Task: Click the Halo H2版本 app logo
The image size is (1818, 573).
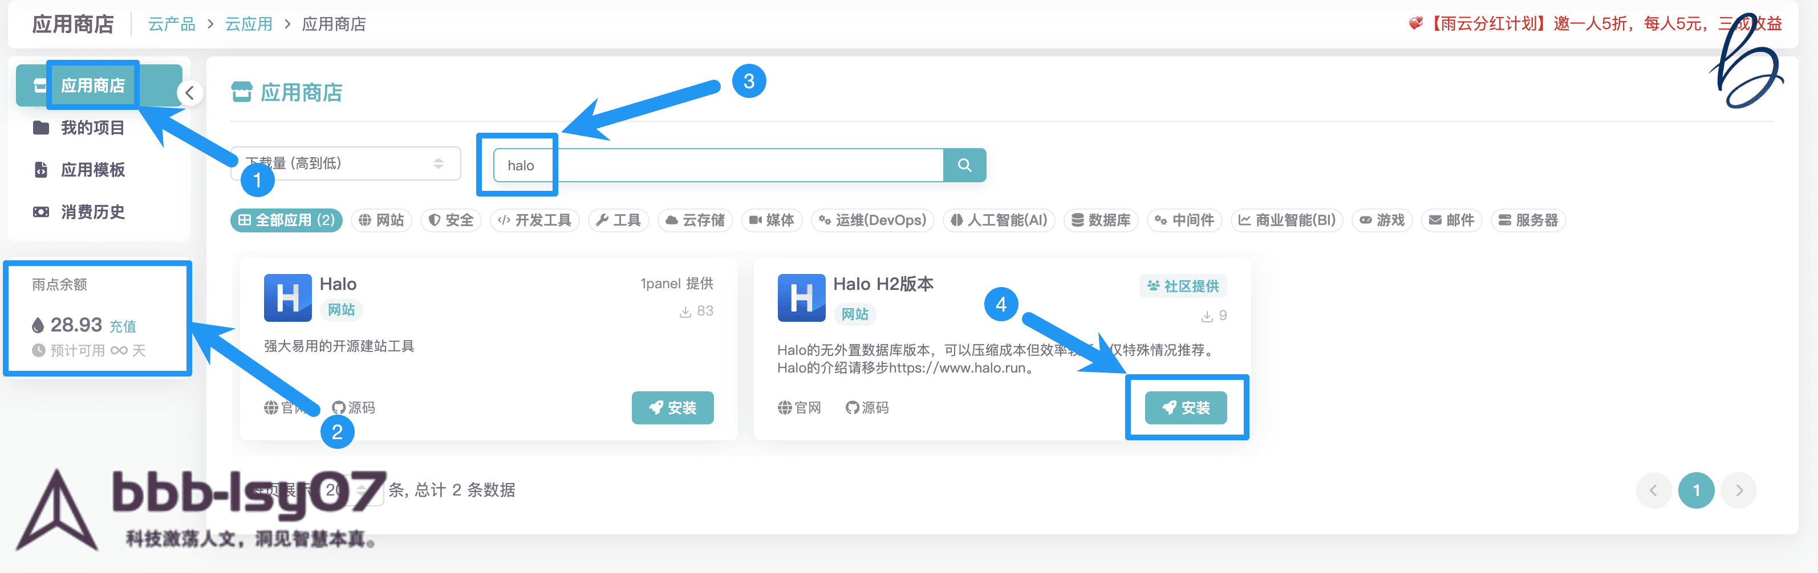Action: pos(801,297)
